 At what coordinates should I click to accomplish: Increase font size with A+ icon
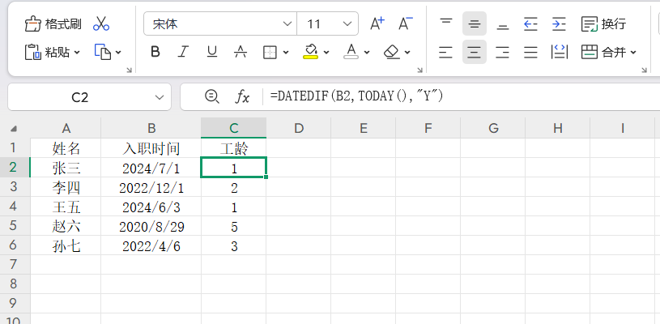(x=377, y=23)
